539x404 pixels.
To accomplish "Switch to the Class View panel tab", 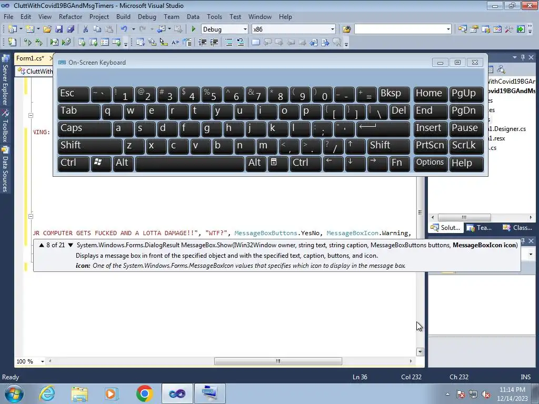I will (x=517, y=227).
